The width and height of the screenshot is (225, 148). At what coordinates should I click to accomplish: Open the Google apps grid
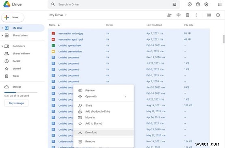tap(220, 4)
